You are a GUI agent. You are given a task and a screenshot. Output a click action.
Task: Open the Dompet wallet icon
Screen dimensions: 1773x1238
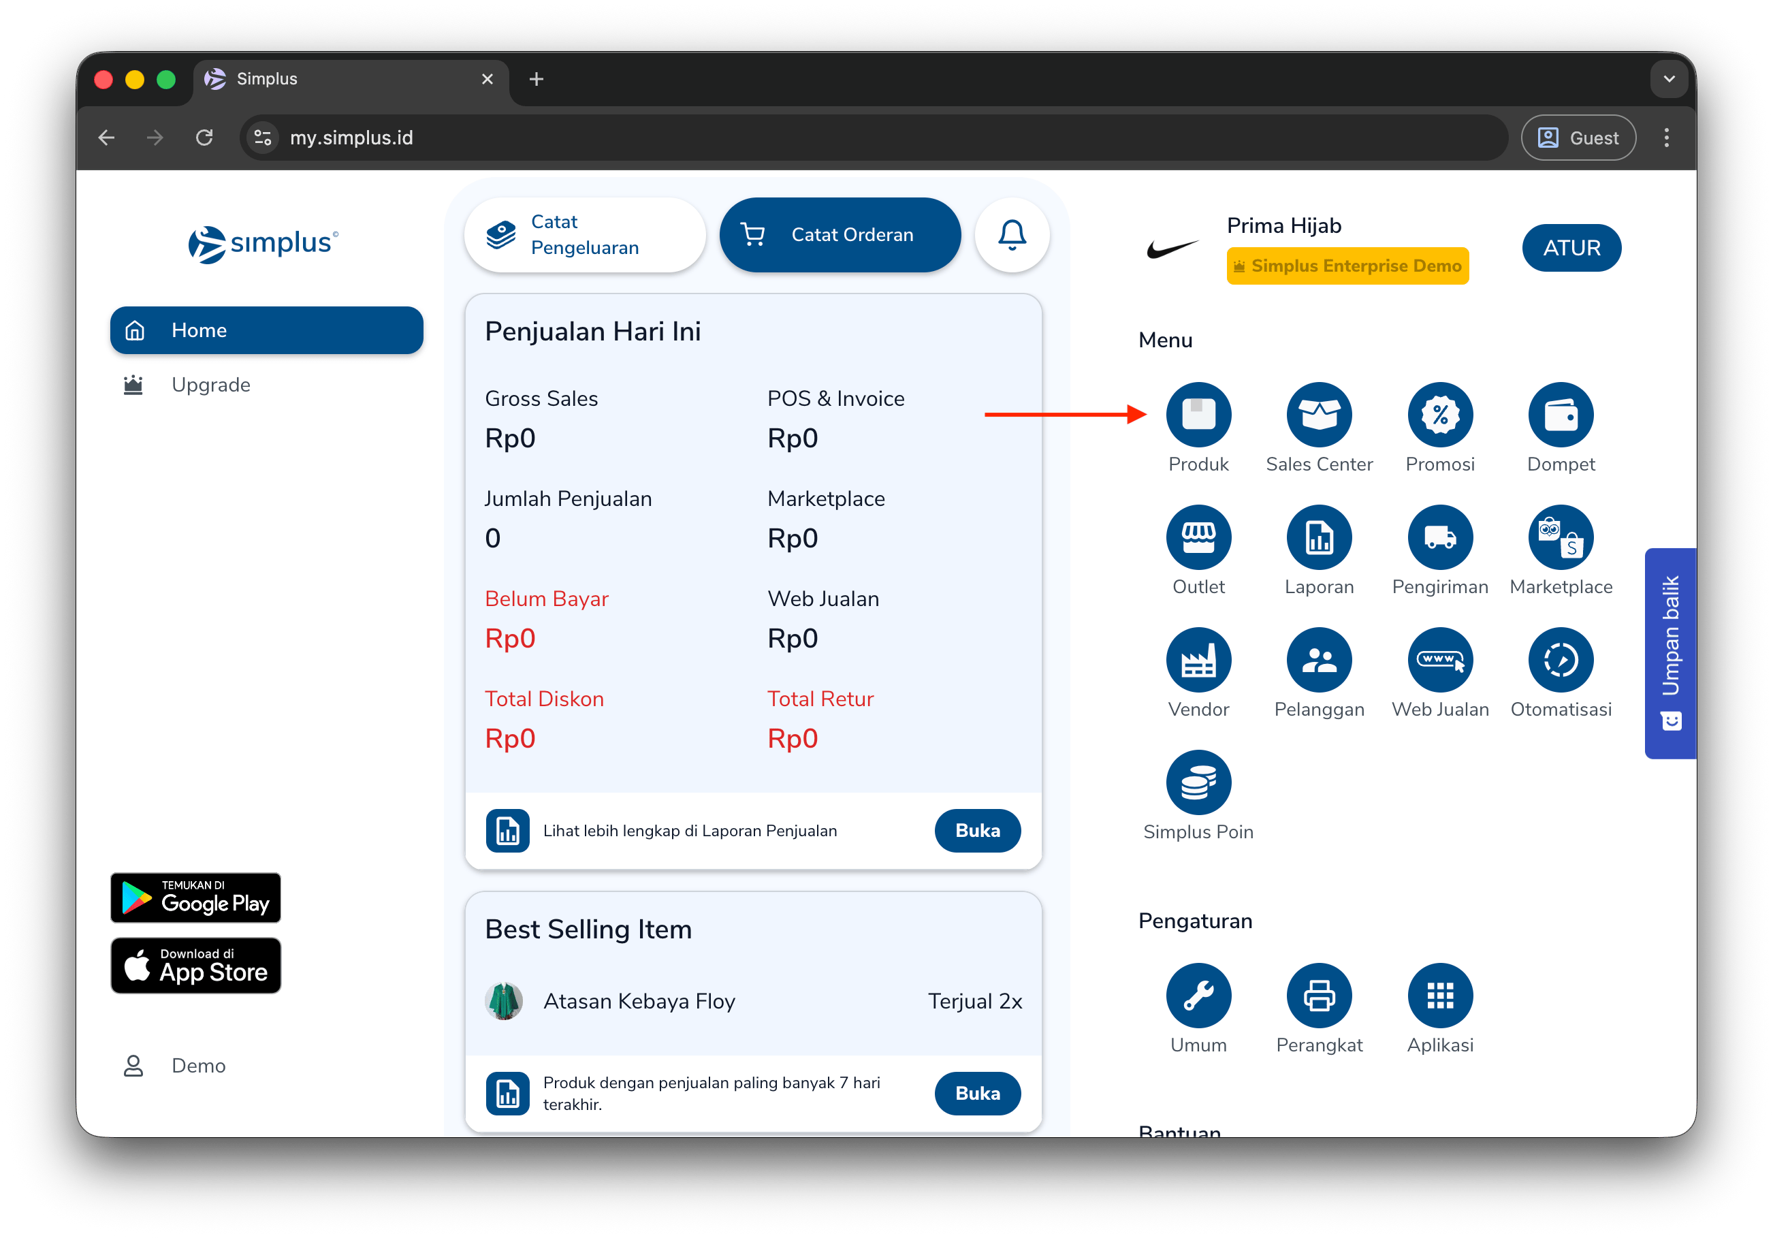1561,415
